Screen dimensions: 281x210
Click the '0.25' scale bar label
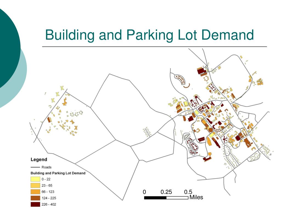pos(166,192)
